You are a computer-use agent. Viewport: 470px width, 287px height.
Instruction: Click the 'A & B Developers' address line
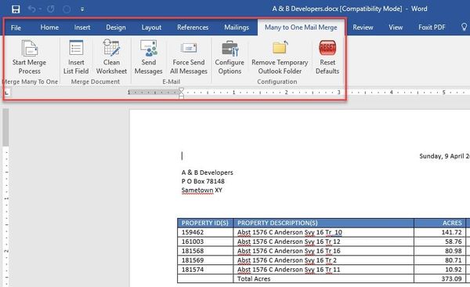pos(207,173)
